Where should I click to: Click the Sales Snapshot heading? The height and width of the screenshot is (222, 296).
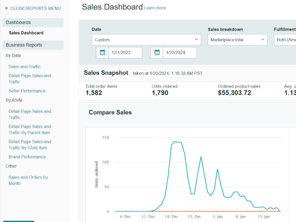(106, 73)
